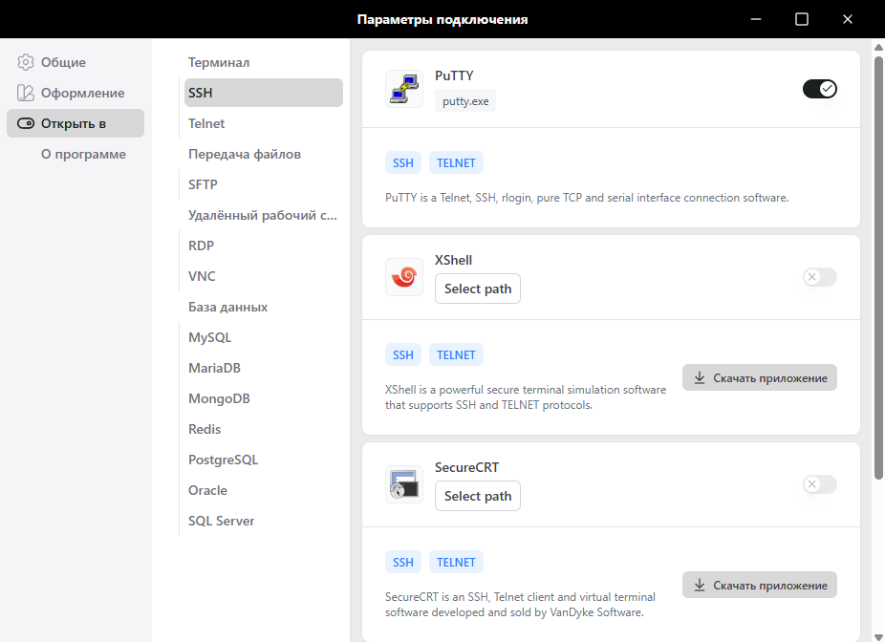Click the PuTTY description text

(587, 198)
